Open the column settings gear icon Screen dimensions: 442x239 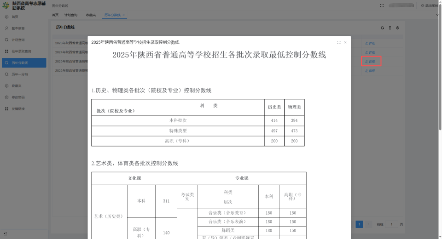[397, 28]
